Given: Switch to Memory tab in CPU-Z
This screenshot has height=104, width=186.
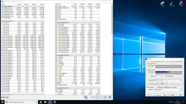Looking at the screenshot, I should pos(163,62).
